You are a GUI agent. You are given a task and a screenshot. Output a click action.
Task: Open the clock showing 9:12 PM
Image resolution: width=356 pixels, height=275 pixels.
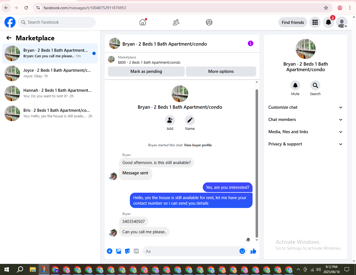pos(332,269)
